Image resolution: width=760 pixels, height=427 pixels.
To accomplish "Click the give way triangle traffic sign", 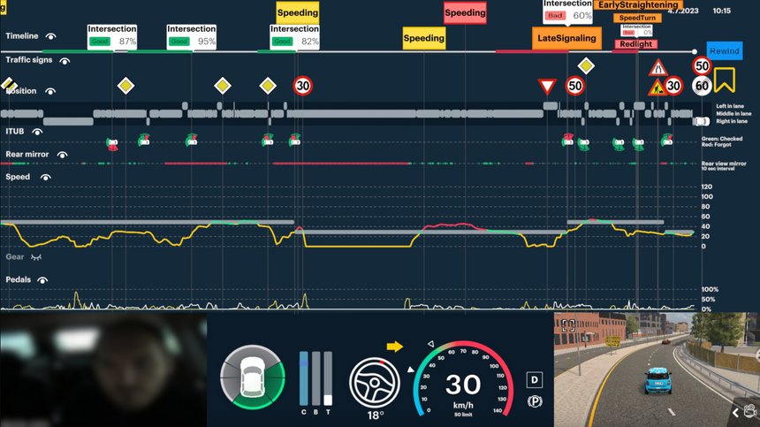I will (x=548, y=86).
